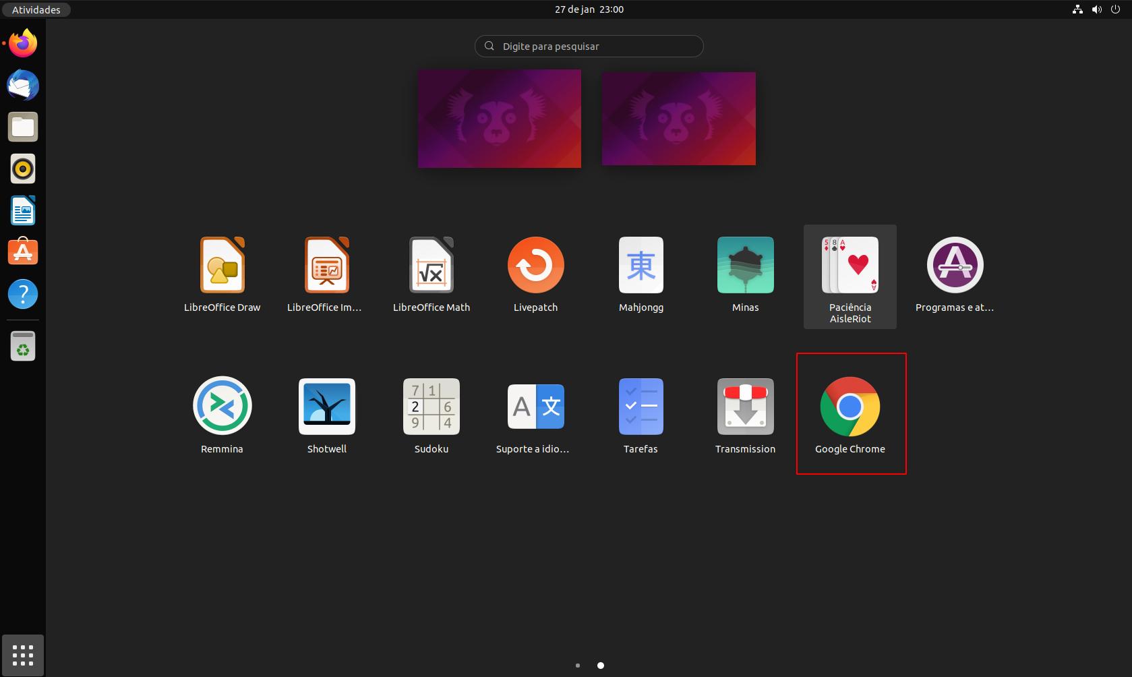
Task: Open Thunderbird from the dock
Action: (22, 85)
